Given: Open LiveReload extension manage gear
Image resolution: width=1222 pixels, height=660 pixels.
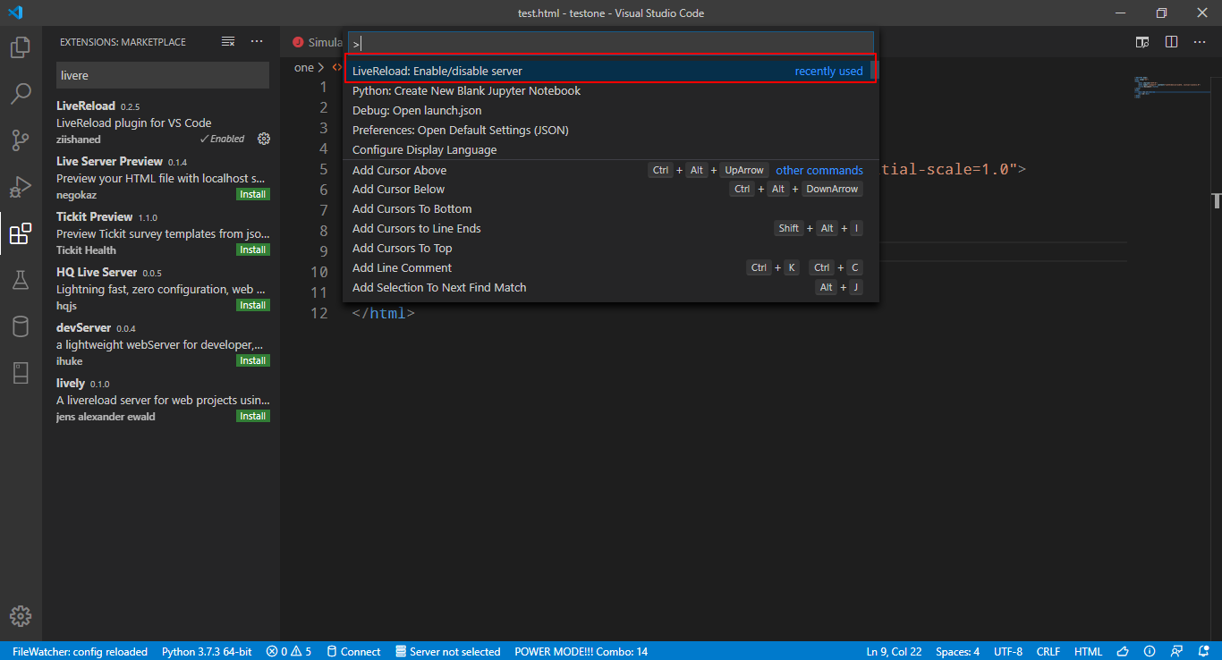Looking at the screenshot, I should click(263, 139).
